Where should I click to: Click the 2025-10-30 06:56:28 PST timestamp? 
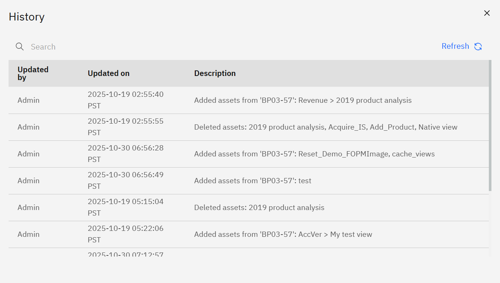click(125, 153)
